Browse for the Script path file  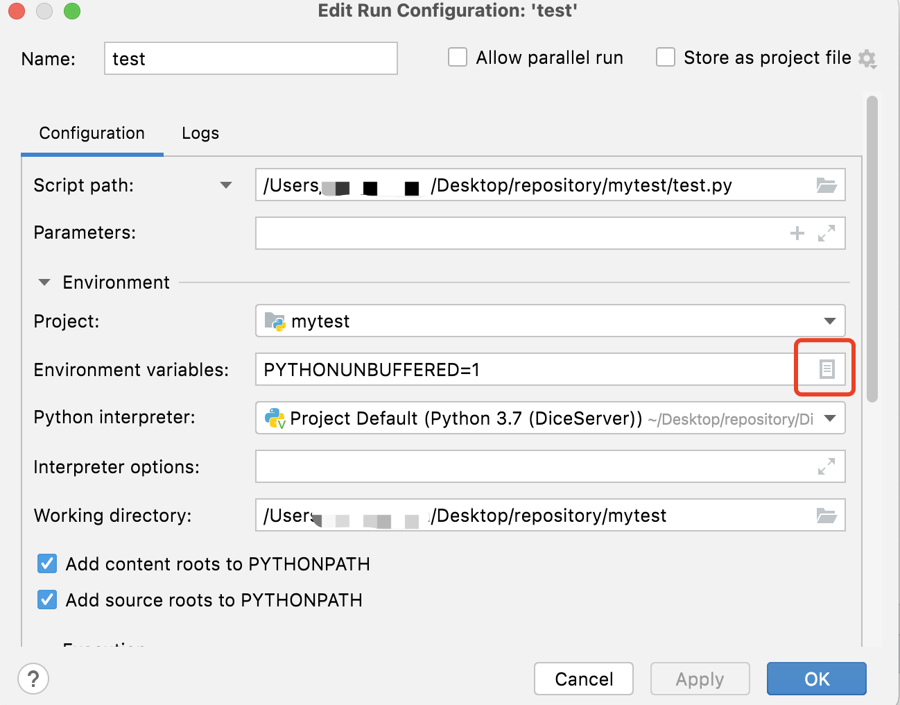tap(827, 185)
